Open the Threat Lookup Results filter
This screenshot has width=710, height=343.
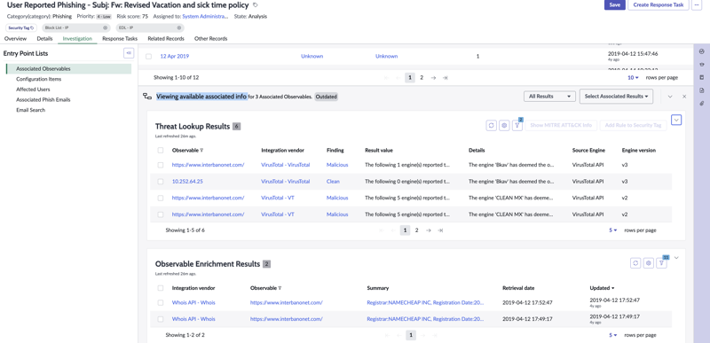pyautogui.click(x=517, y=126)
